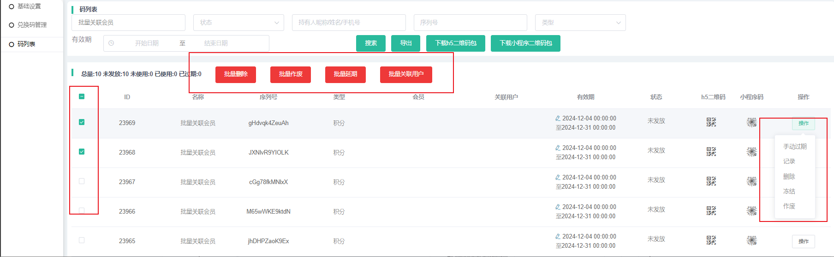Toggle the select-all checkbox in table header

(82, 96)
